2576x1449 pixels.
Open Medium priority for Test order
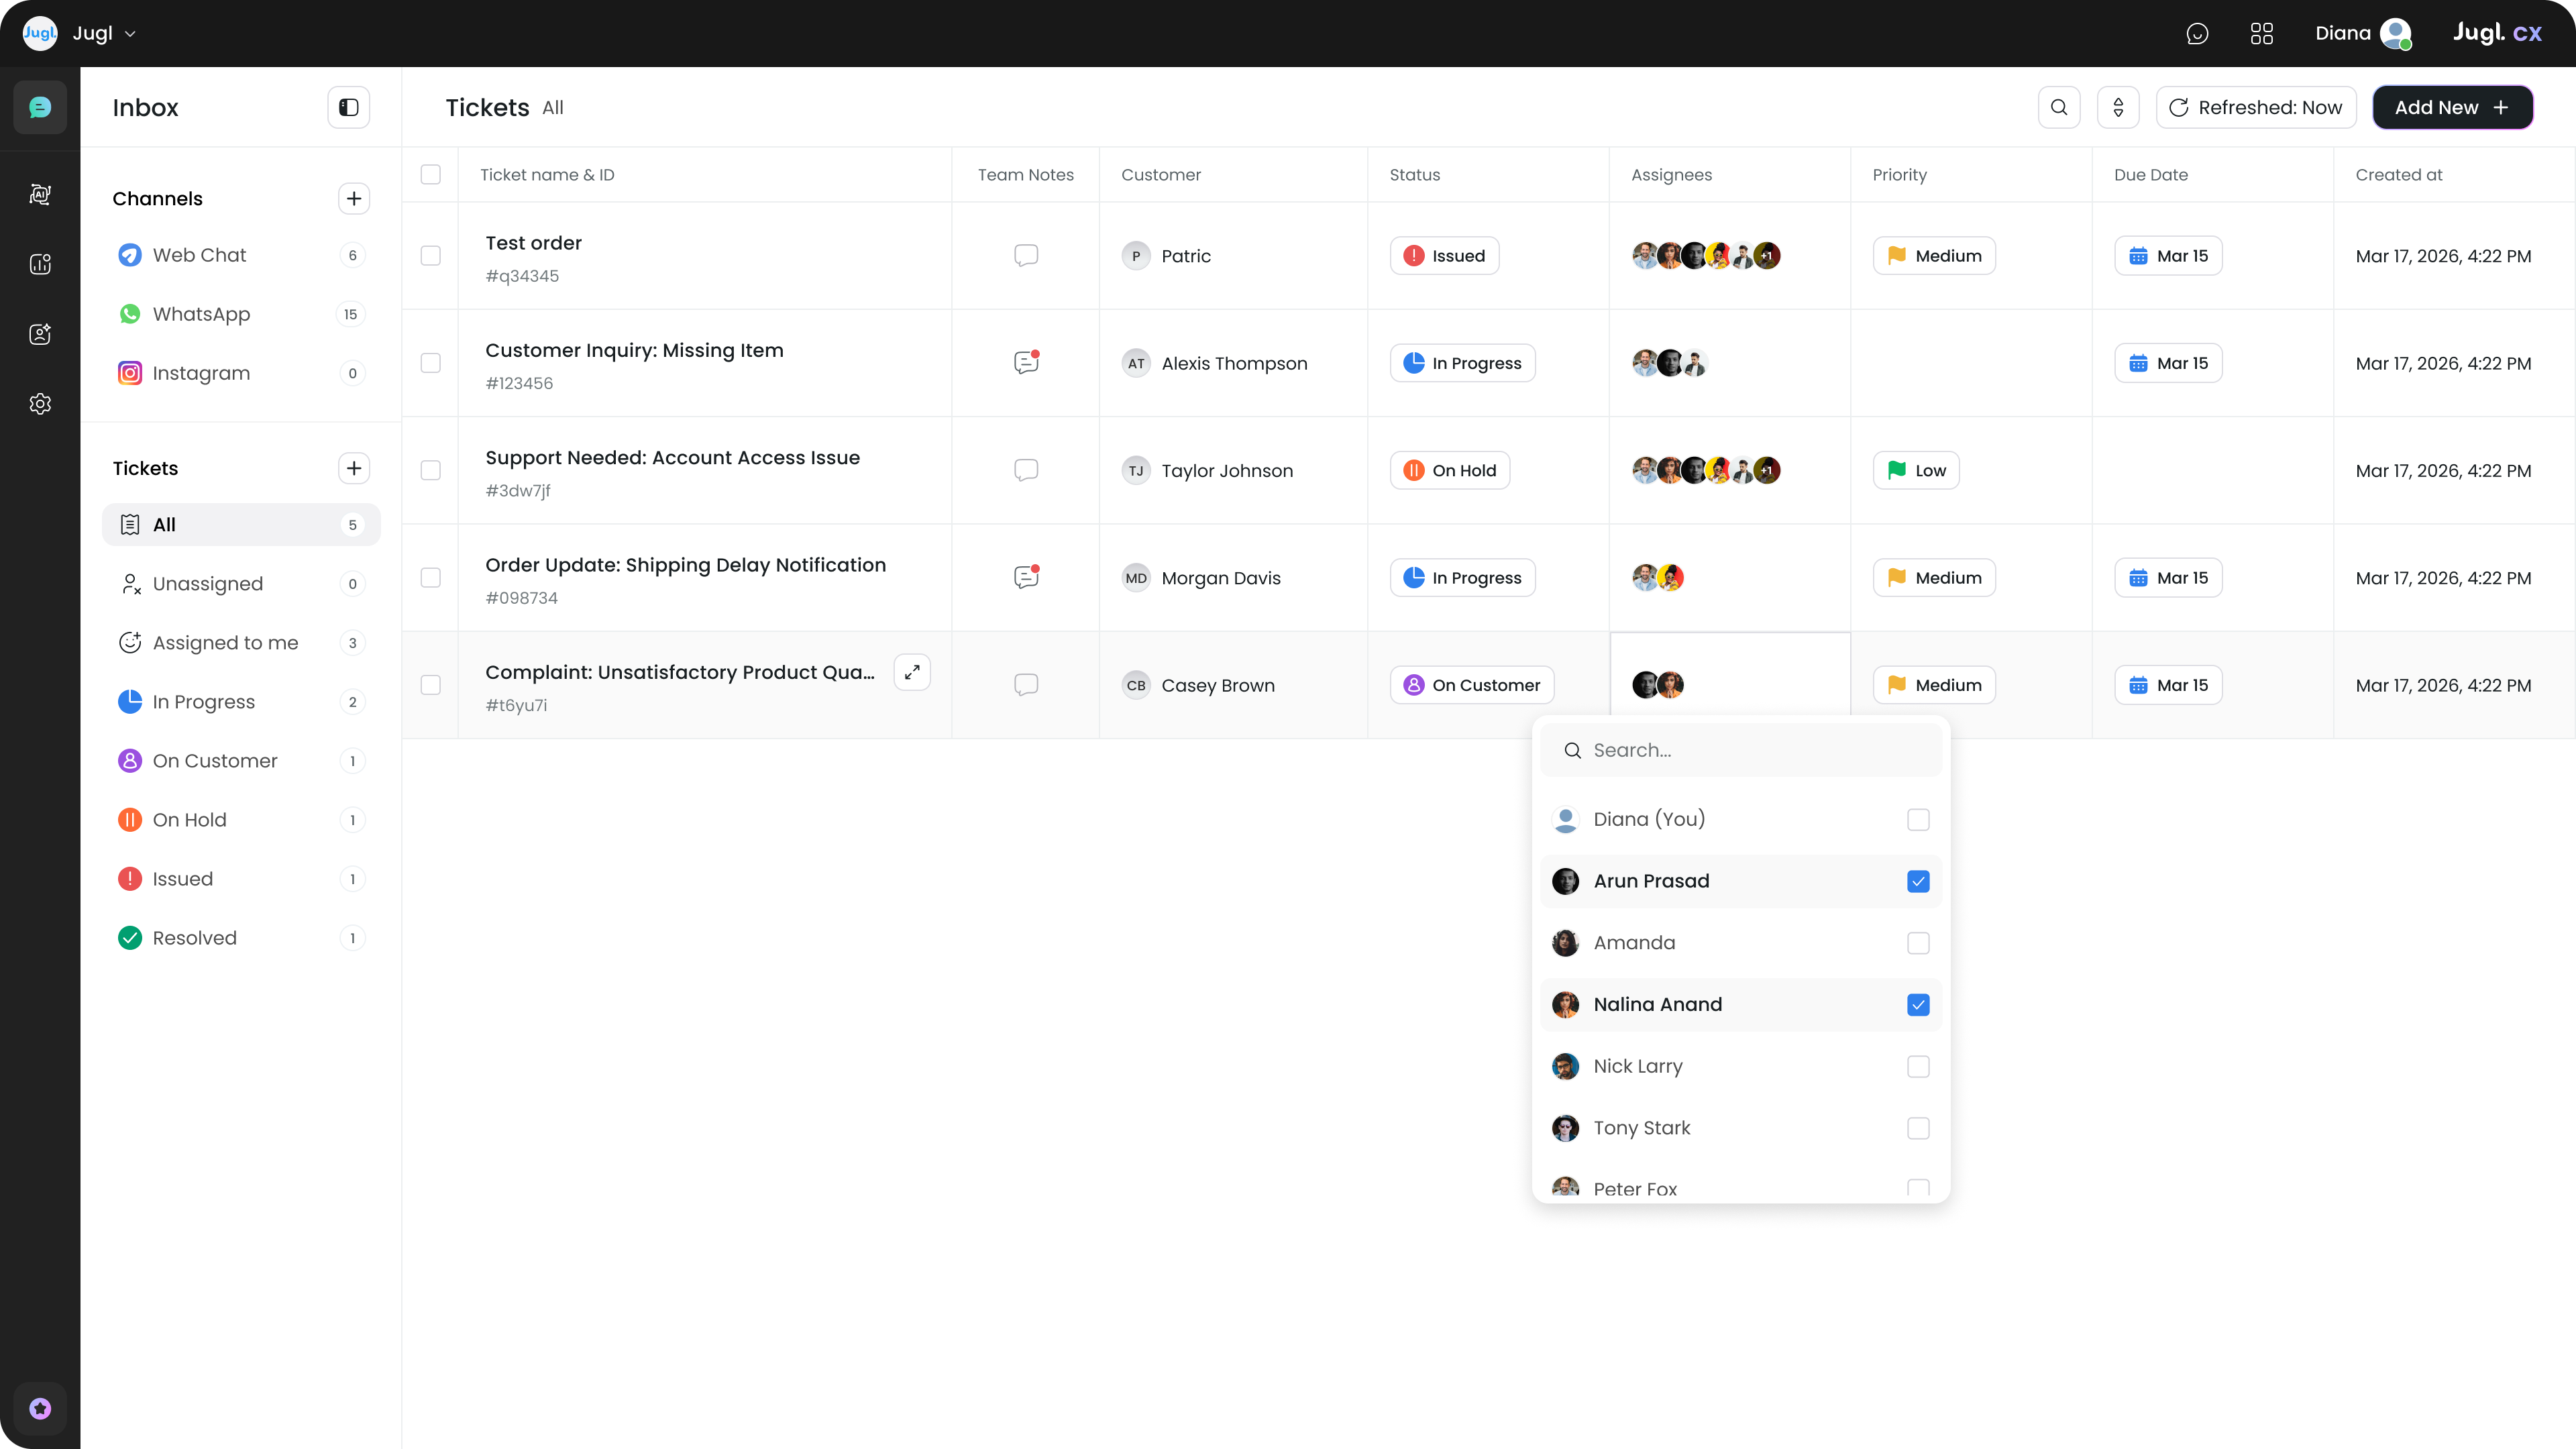(1934, 255)
